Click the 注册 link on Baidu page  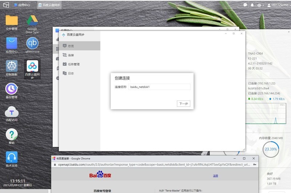[215, 176]
